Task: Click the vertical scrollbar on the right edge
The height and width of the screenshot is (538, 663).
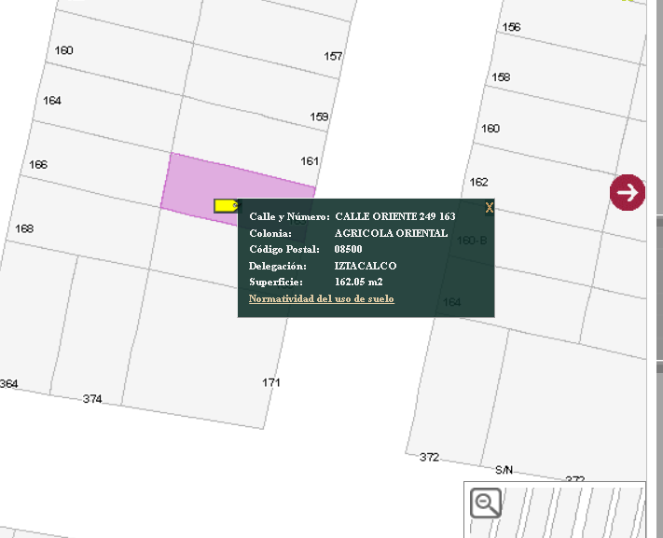Action: 658,269
